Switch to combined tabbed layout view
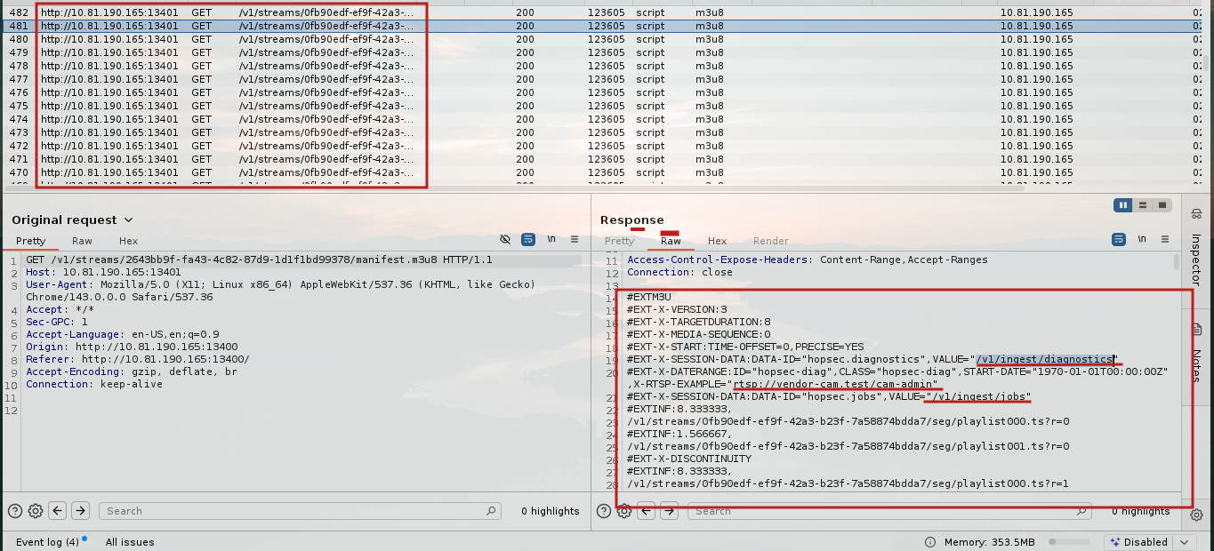The width and height of the screenshot is (1214, 551). point(1162,205)
